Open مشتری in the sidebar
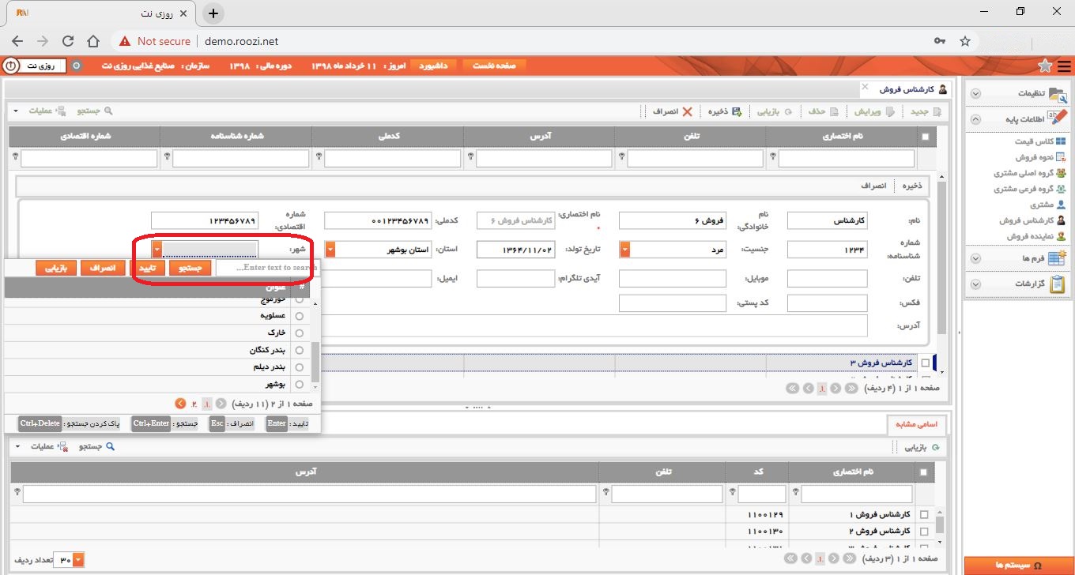The image size is (1075, 575). [1048, 205]
